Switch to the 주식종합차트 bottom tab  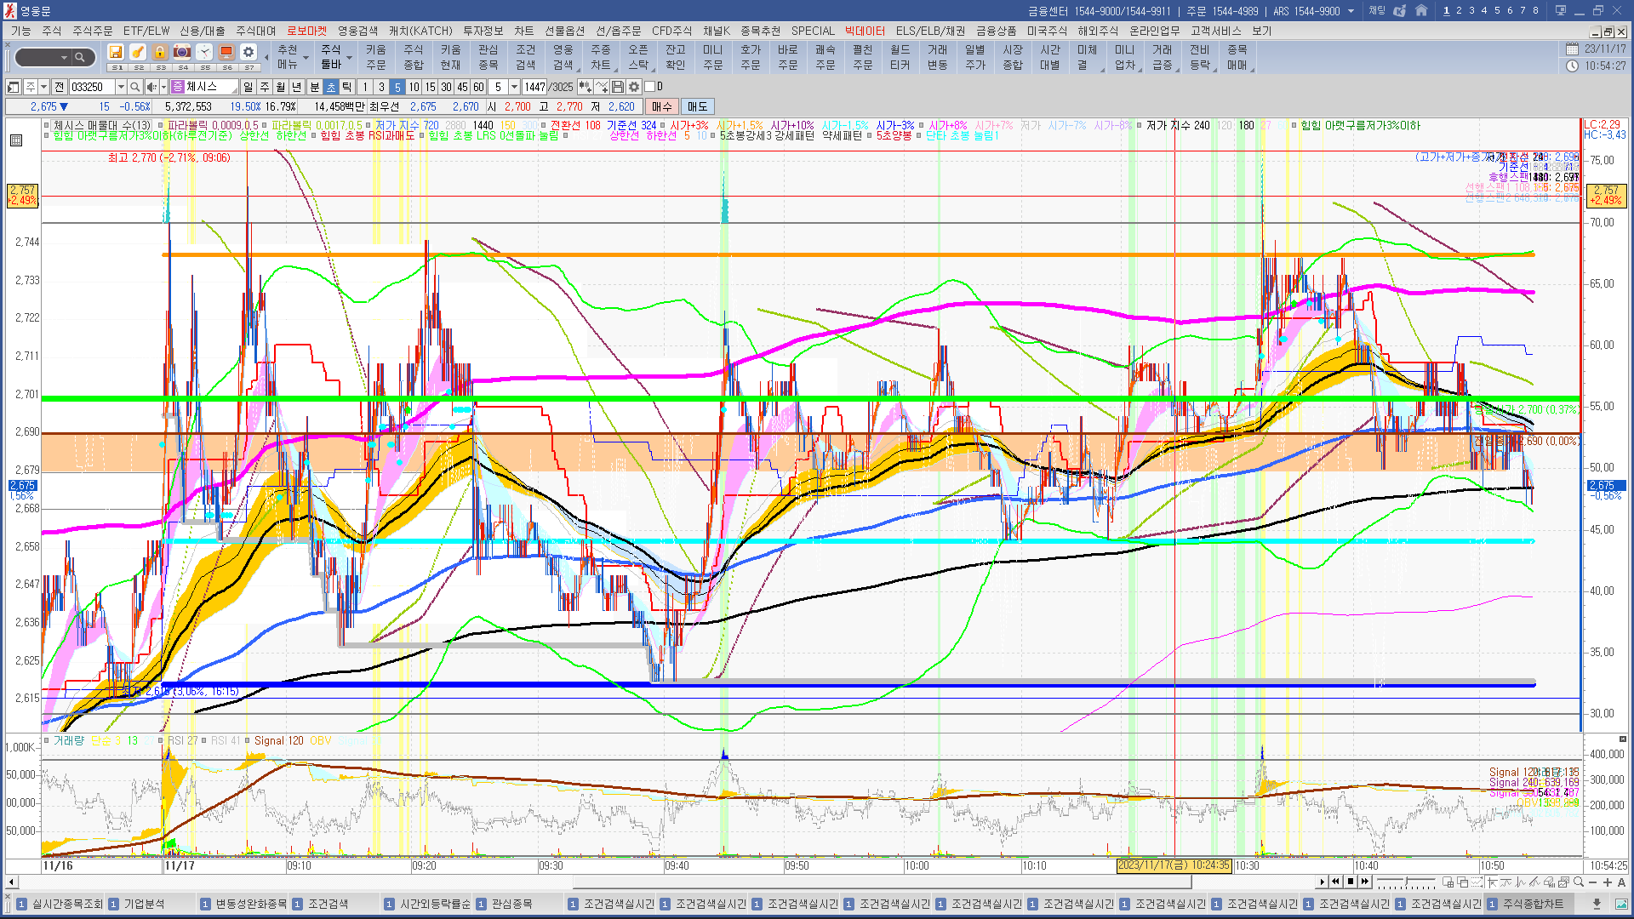1533,904
